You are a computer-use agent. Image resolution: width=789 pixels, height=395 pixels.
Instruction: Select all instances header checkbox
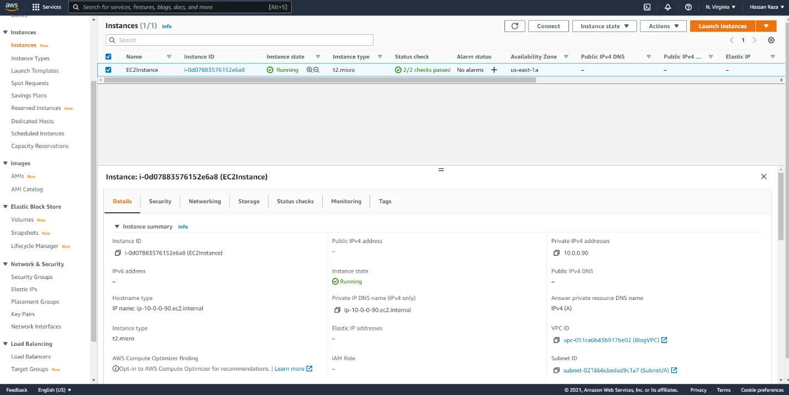coord(108,56)
